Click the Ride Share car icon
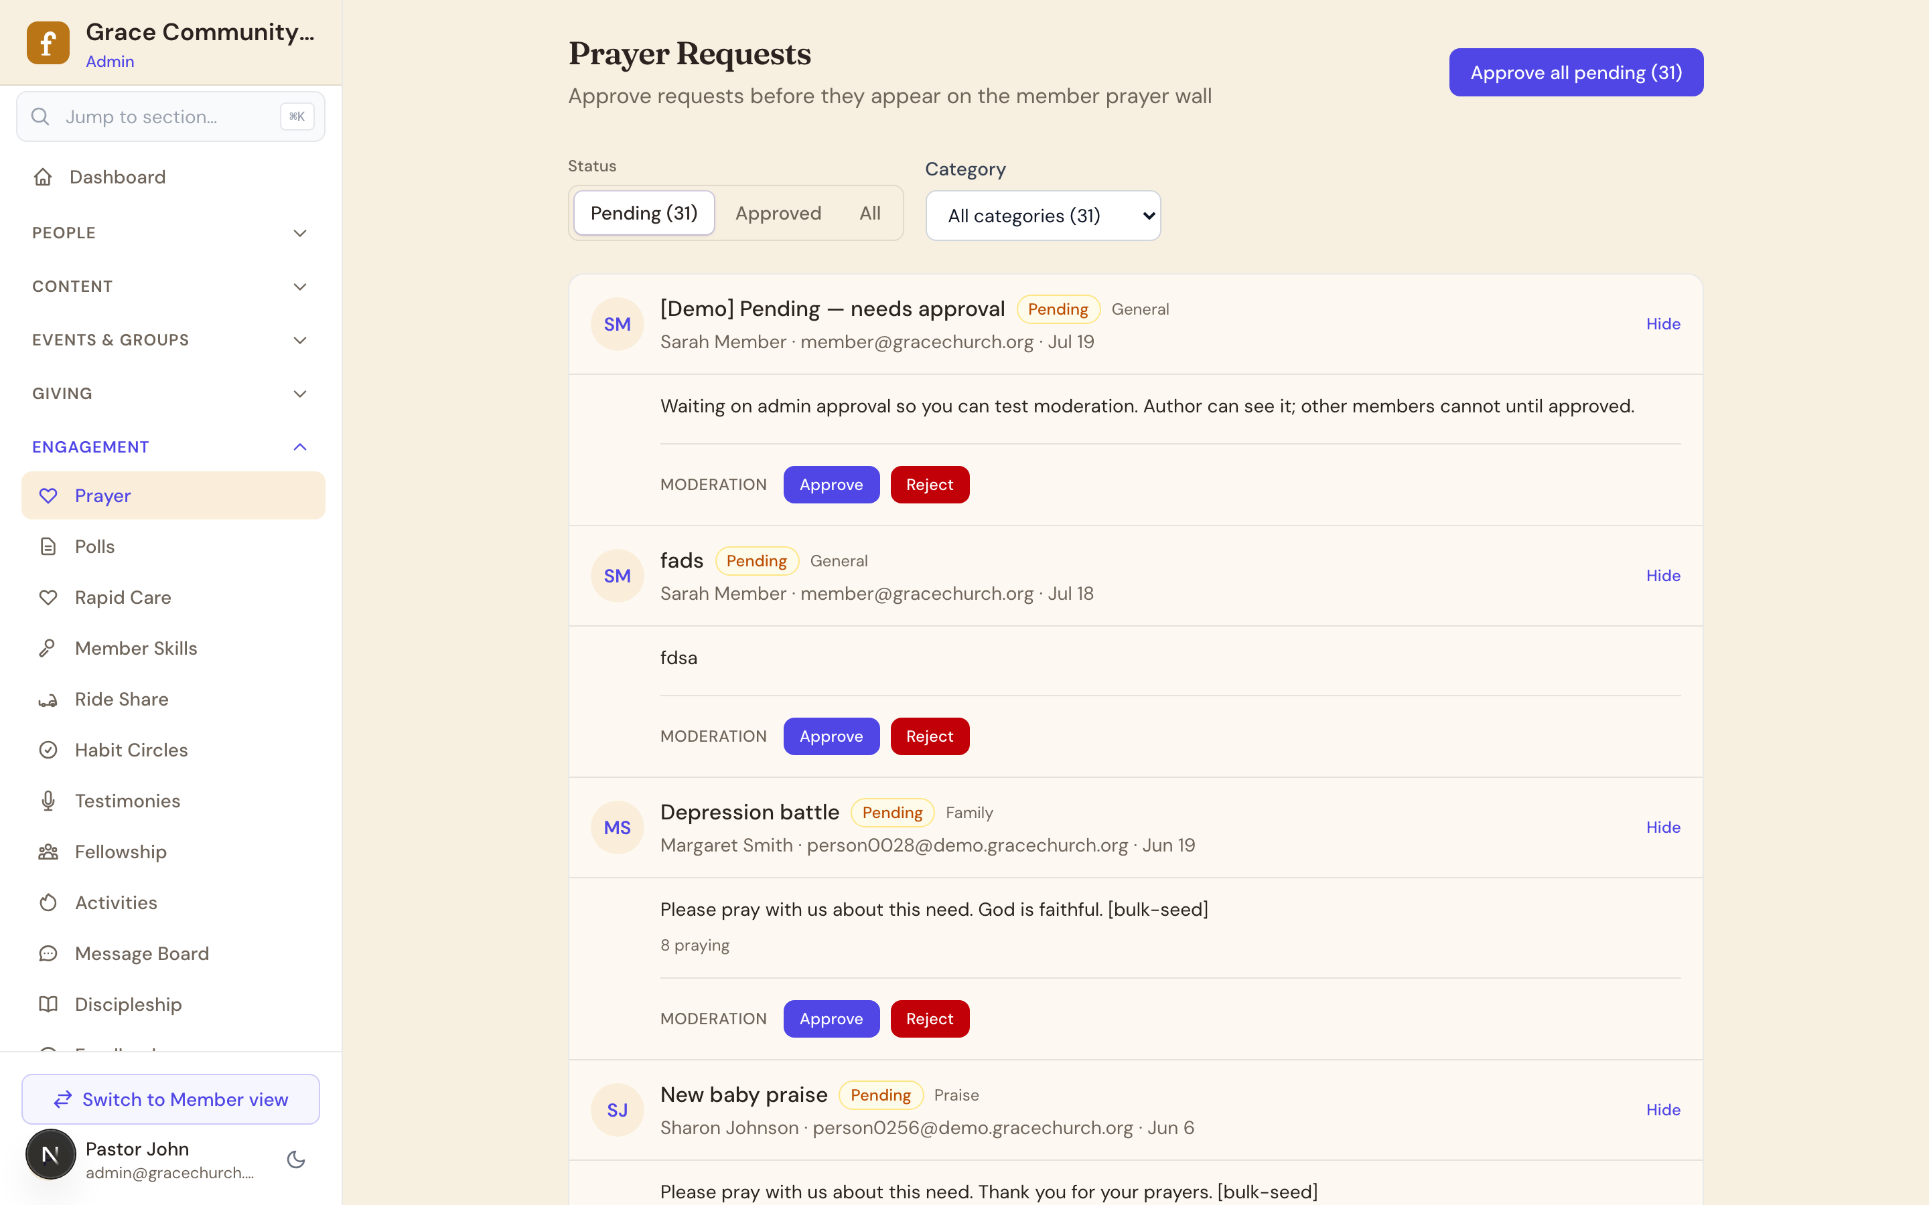1929x1205 pixels. (49, 700)
